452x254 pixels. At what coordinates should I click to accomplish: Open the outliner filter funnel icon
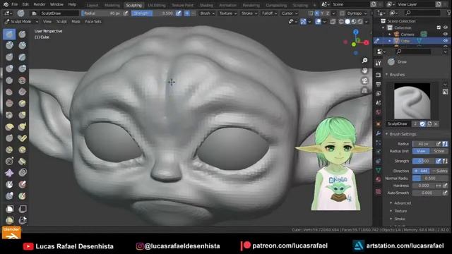coord(449,13)
